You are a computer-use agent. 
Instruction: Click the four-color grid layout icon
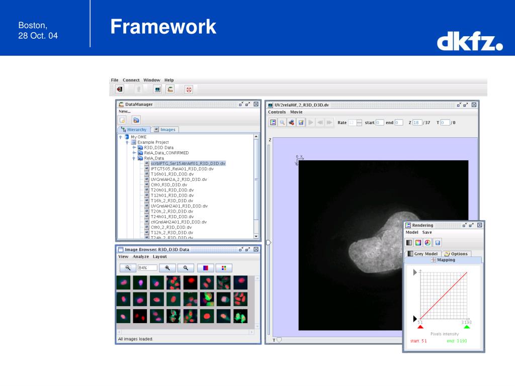(x=224, y=268)
